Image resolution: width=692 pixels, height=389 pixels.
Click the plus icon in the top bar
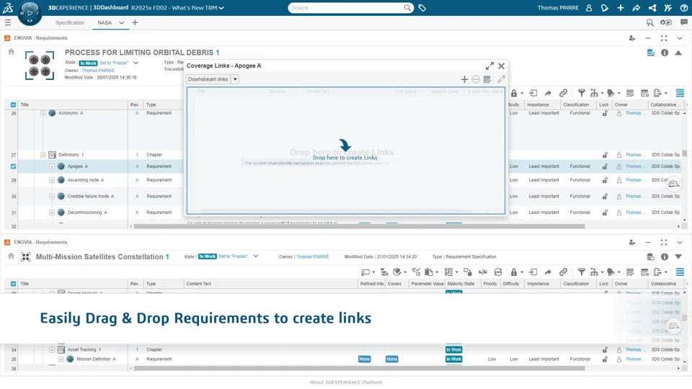[621, 8]
